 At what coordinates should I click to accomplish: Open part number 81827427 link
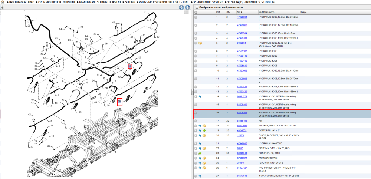pyautogui.click(x=242, y=168)
